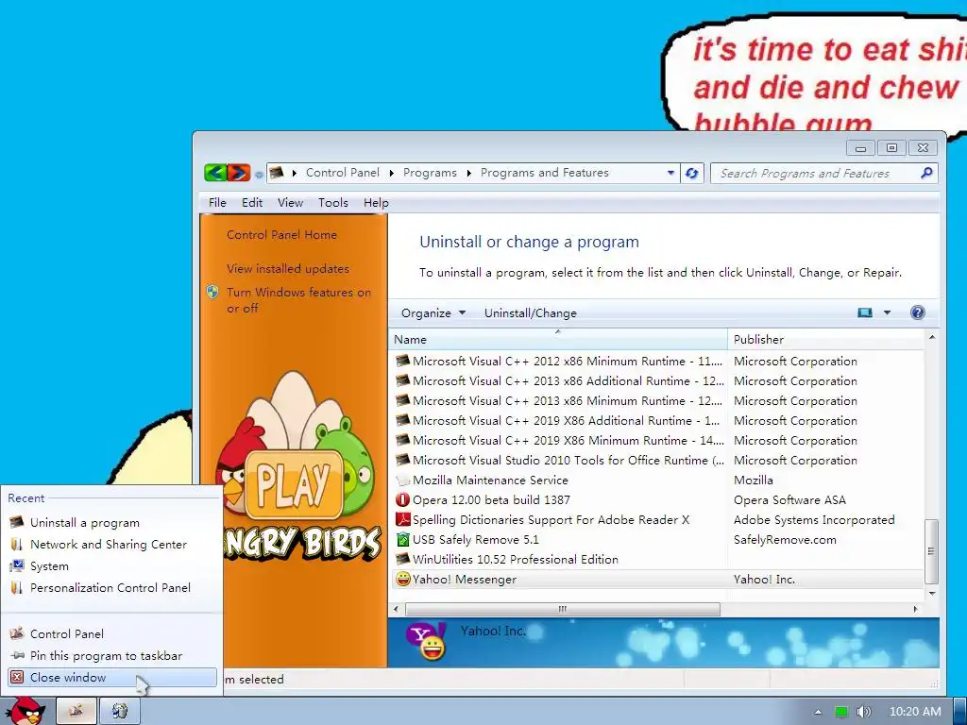
Task: Click the Mozilla Maintenance Service icon
Action: click(402, 481)
